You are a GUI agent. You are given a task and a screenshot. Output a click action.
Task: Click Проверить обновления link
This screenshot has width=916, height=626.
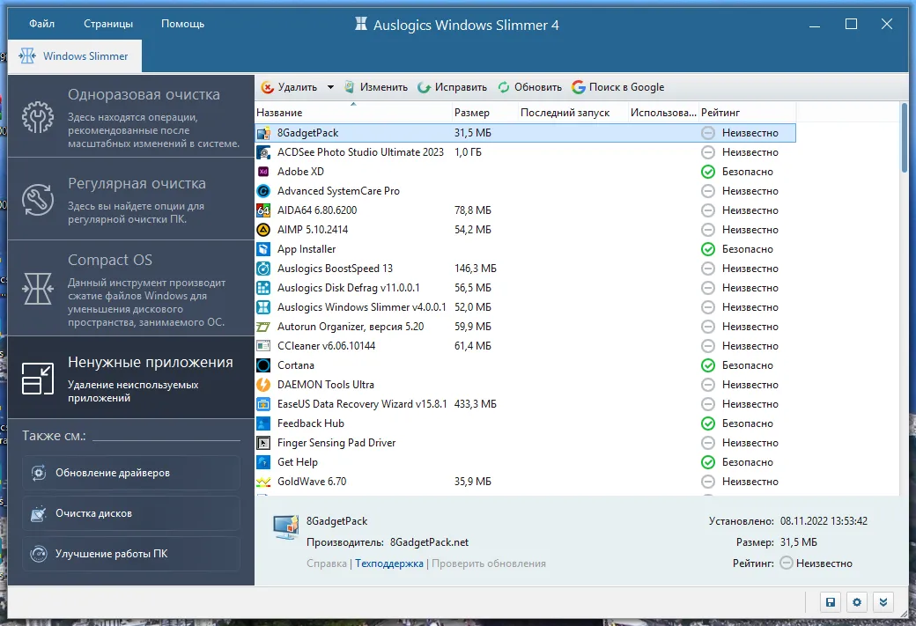(x=488, y=563)
